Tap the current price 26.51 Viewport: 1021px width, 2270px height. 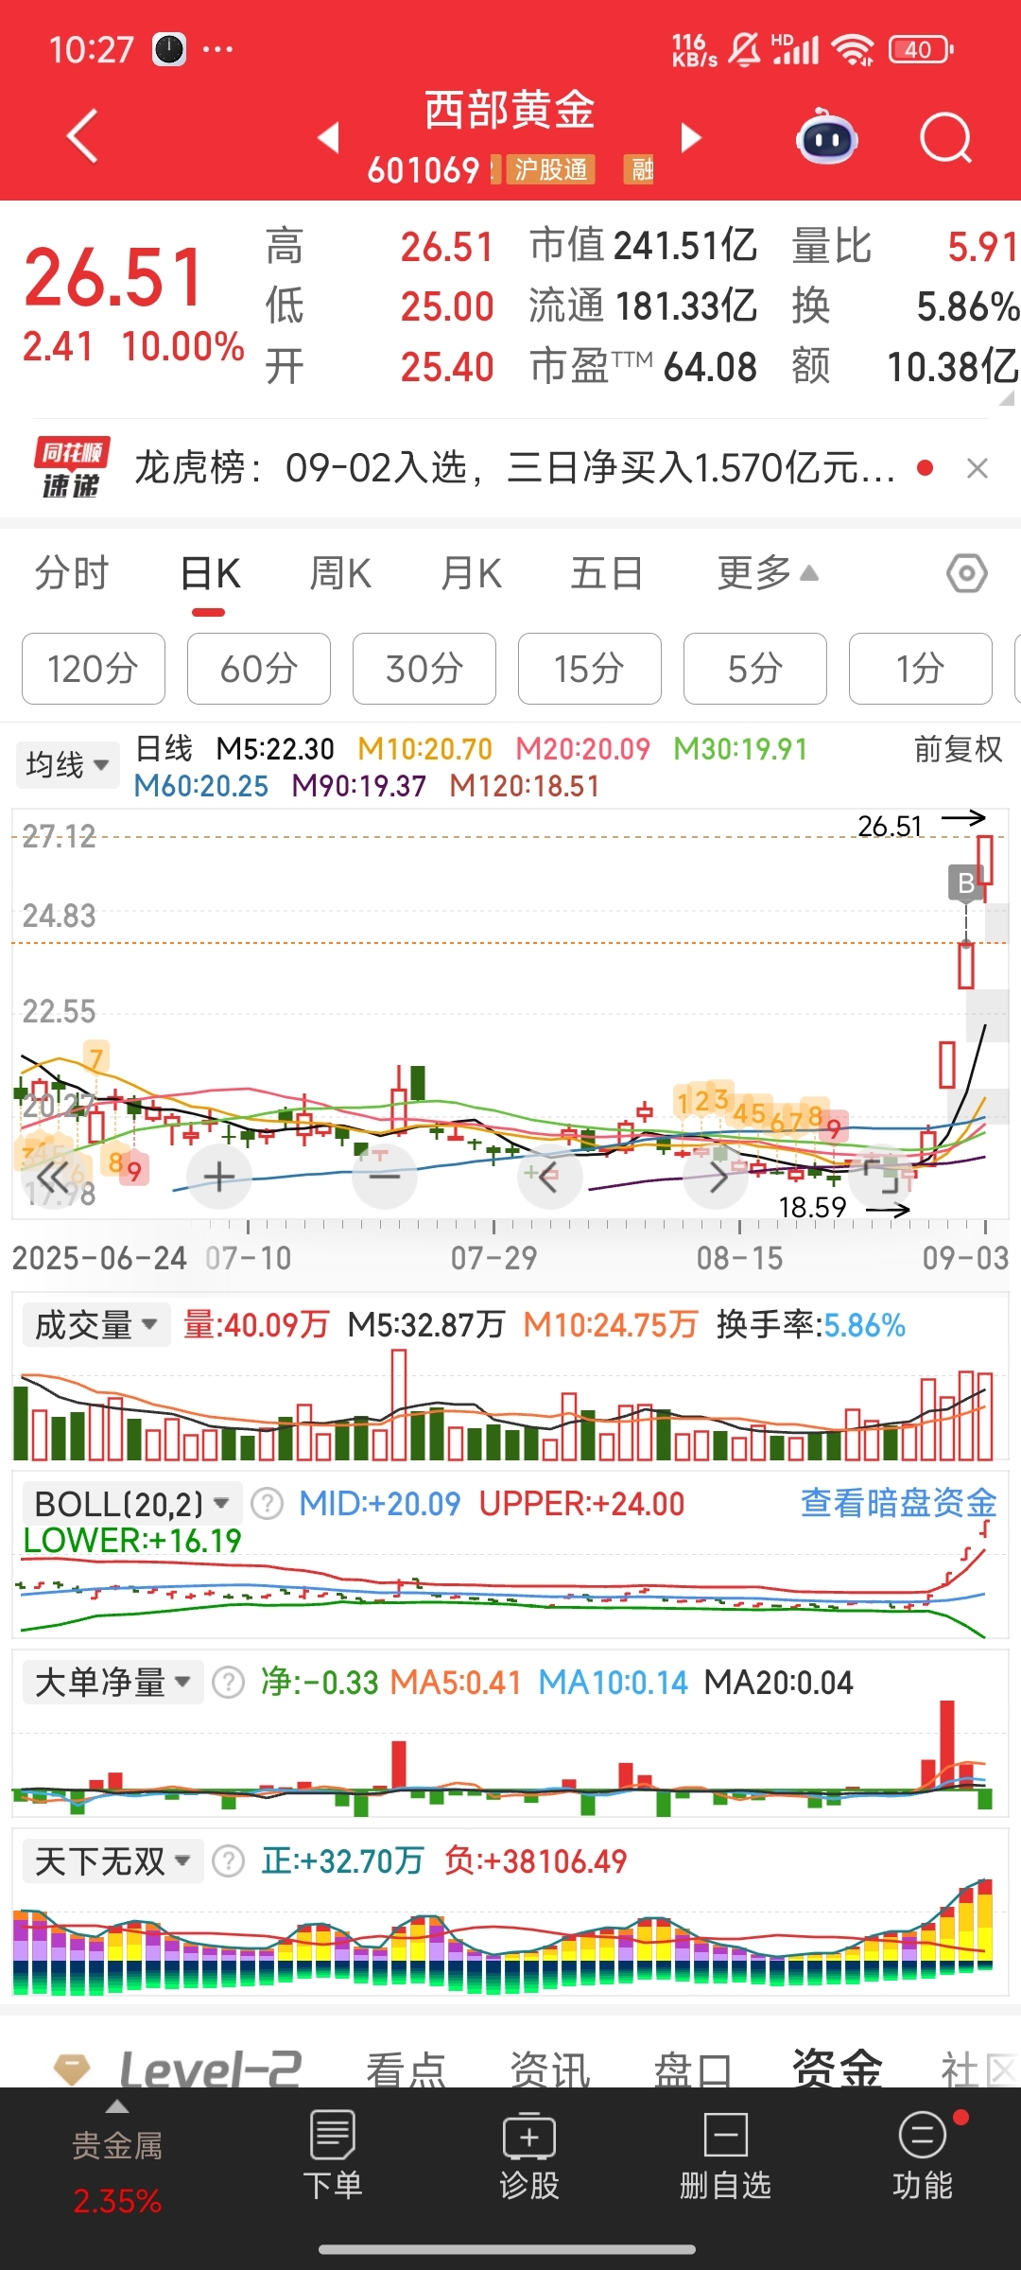(x=114, y=278)
